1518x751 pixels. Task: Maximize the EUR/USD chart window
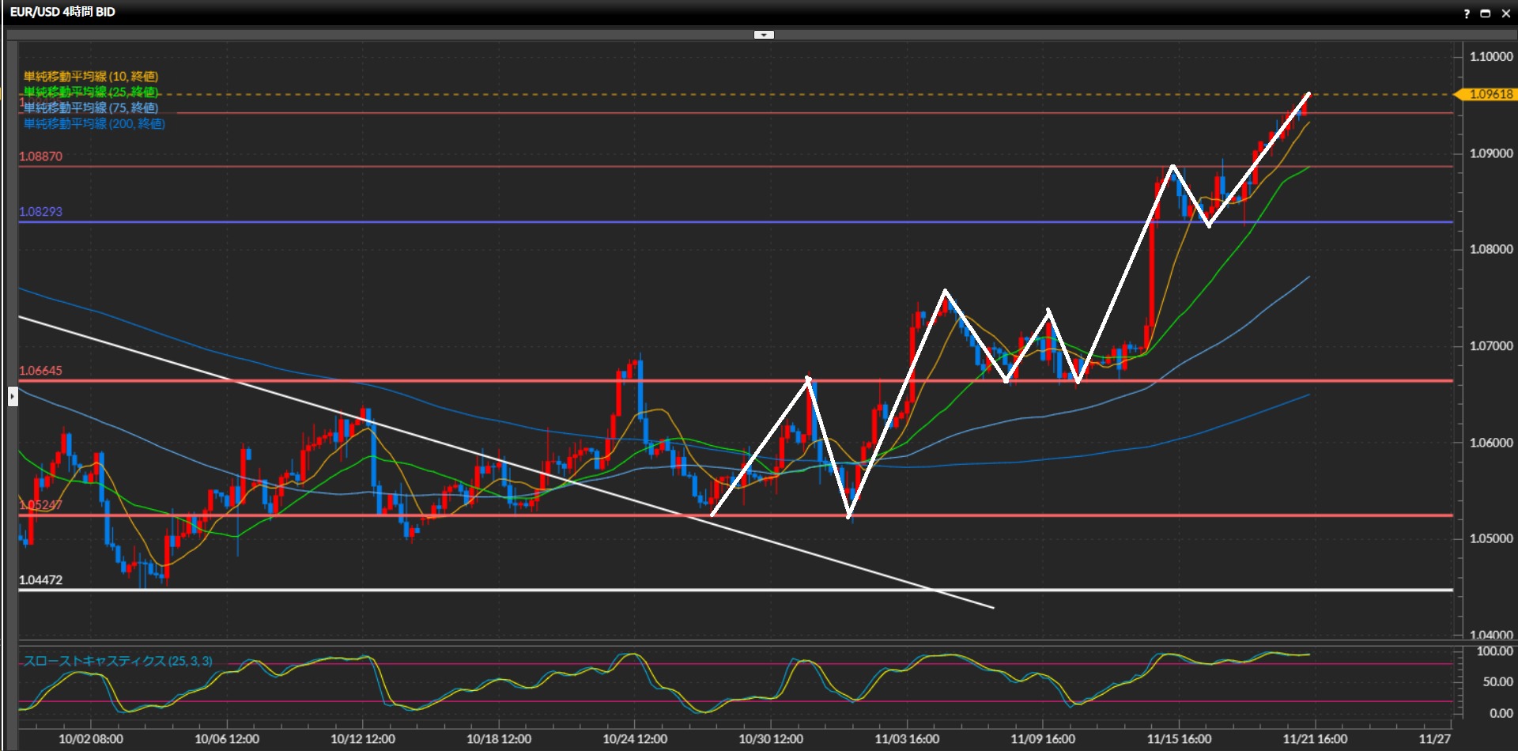(x=1486, y=13)
